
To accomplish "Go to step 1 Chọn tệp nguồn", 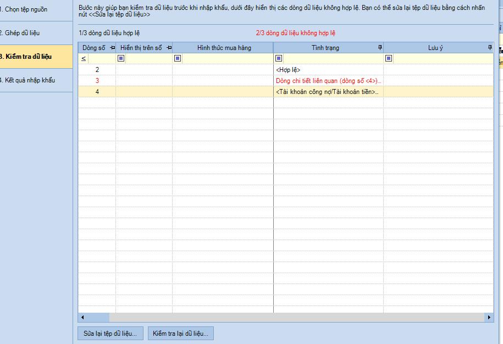I will click(x=36, y=10).
